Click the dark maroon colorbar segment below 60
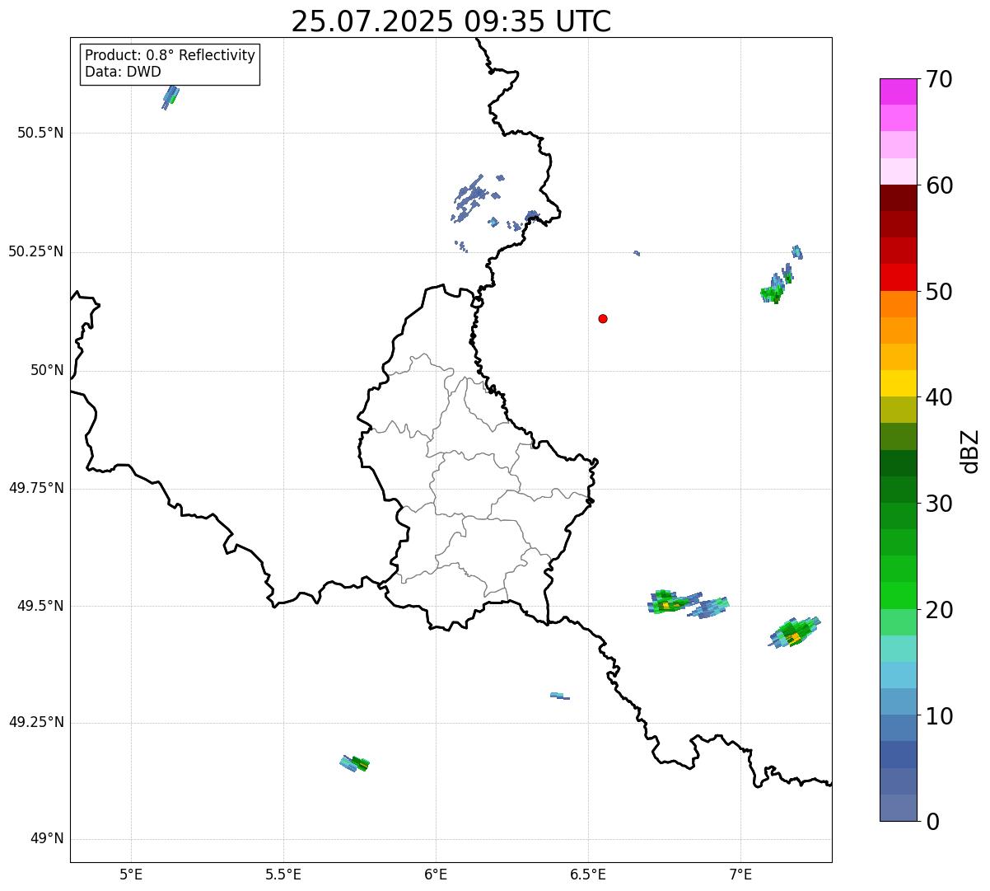The image size is (990, 891). click(898, 198)
